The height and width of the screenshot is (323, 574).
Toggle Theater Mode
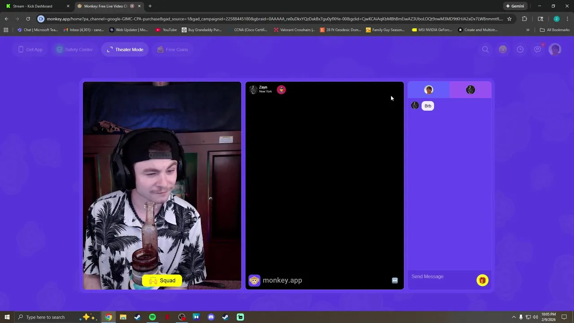(125, 49)
